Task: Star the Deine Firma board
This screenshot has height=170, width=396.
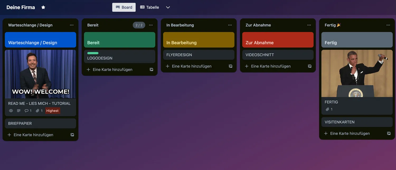Action: (x=43, y=7)
